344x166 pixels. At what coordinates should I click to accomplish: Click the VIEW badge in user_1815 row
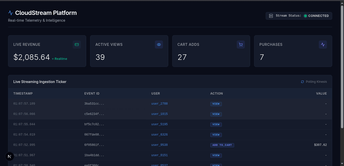(216, 114)
